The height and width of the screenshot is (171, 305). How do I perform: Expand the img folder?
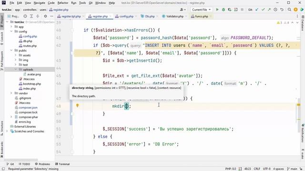pyautogui.click(x=16, y=60)
